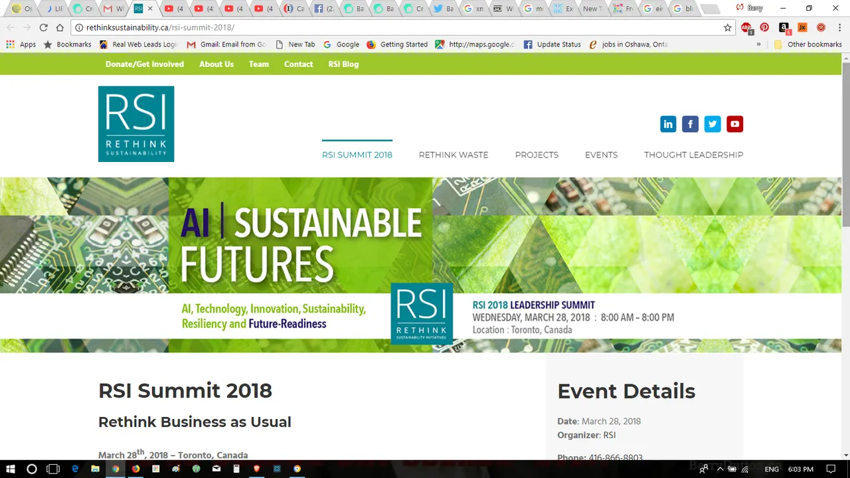Open RSI's Twitter profile icon
850x478 pixels.
[713, 123]
